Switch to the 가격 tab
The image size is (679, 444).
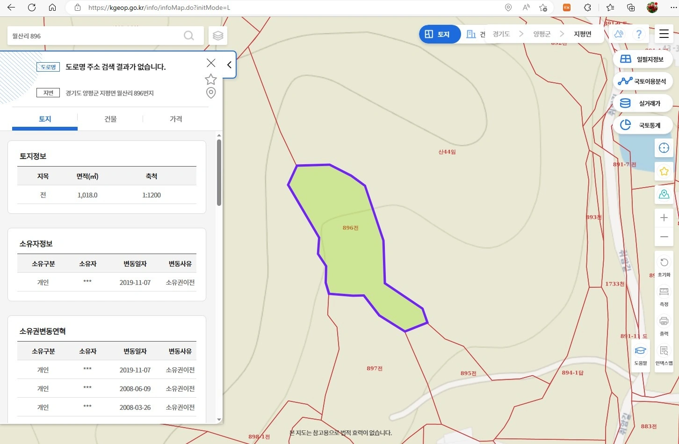tap(176, 119)
